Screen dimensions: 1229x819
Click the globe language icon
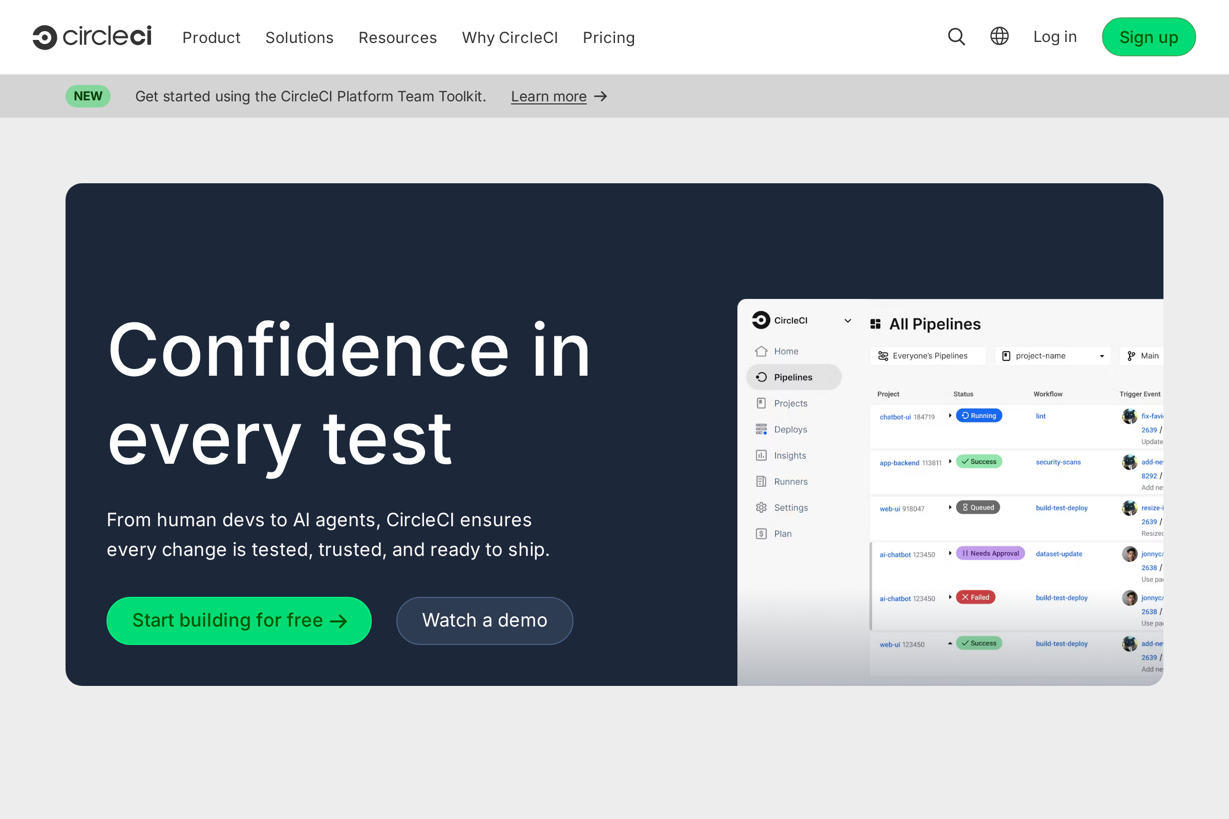click(999, 36)
